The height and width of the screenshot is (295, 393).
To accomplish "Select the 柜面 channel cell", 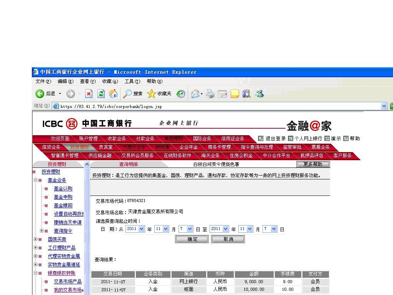I will click(x=188, y=289).
